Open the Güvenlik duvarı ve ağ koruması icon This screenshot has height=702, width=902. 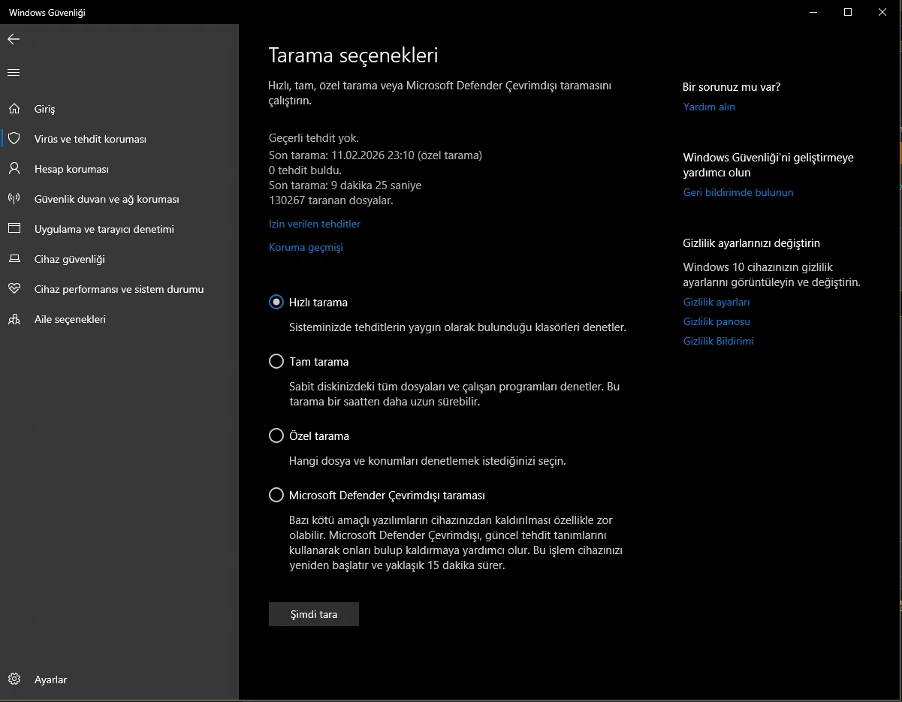coord(14,199)
